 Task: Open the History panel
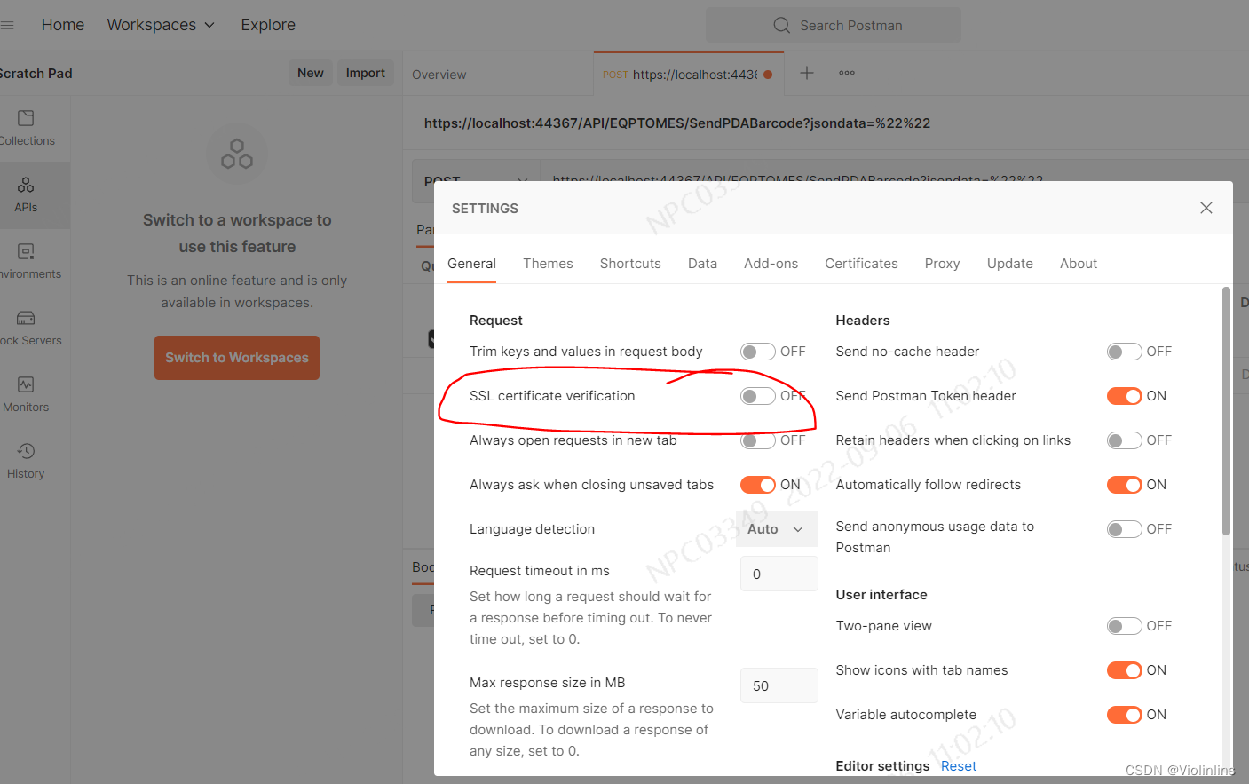tap(24, 459)
